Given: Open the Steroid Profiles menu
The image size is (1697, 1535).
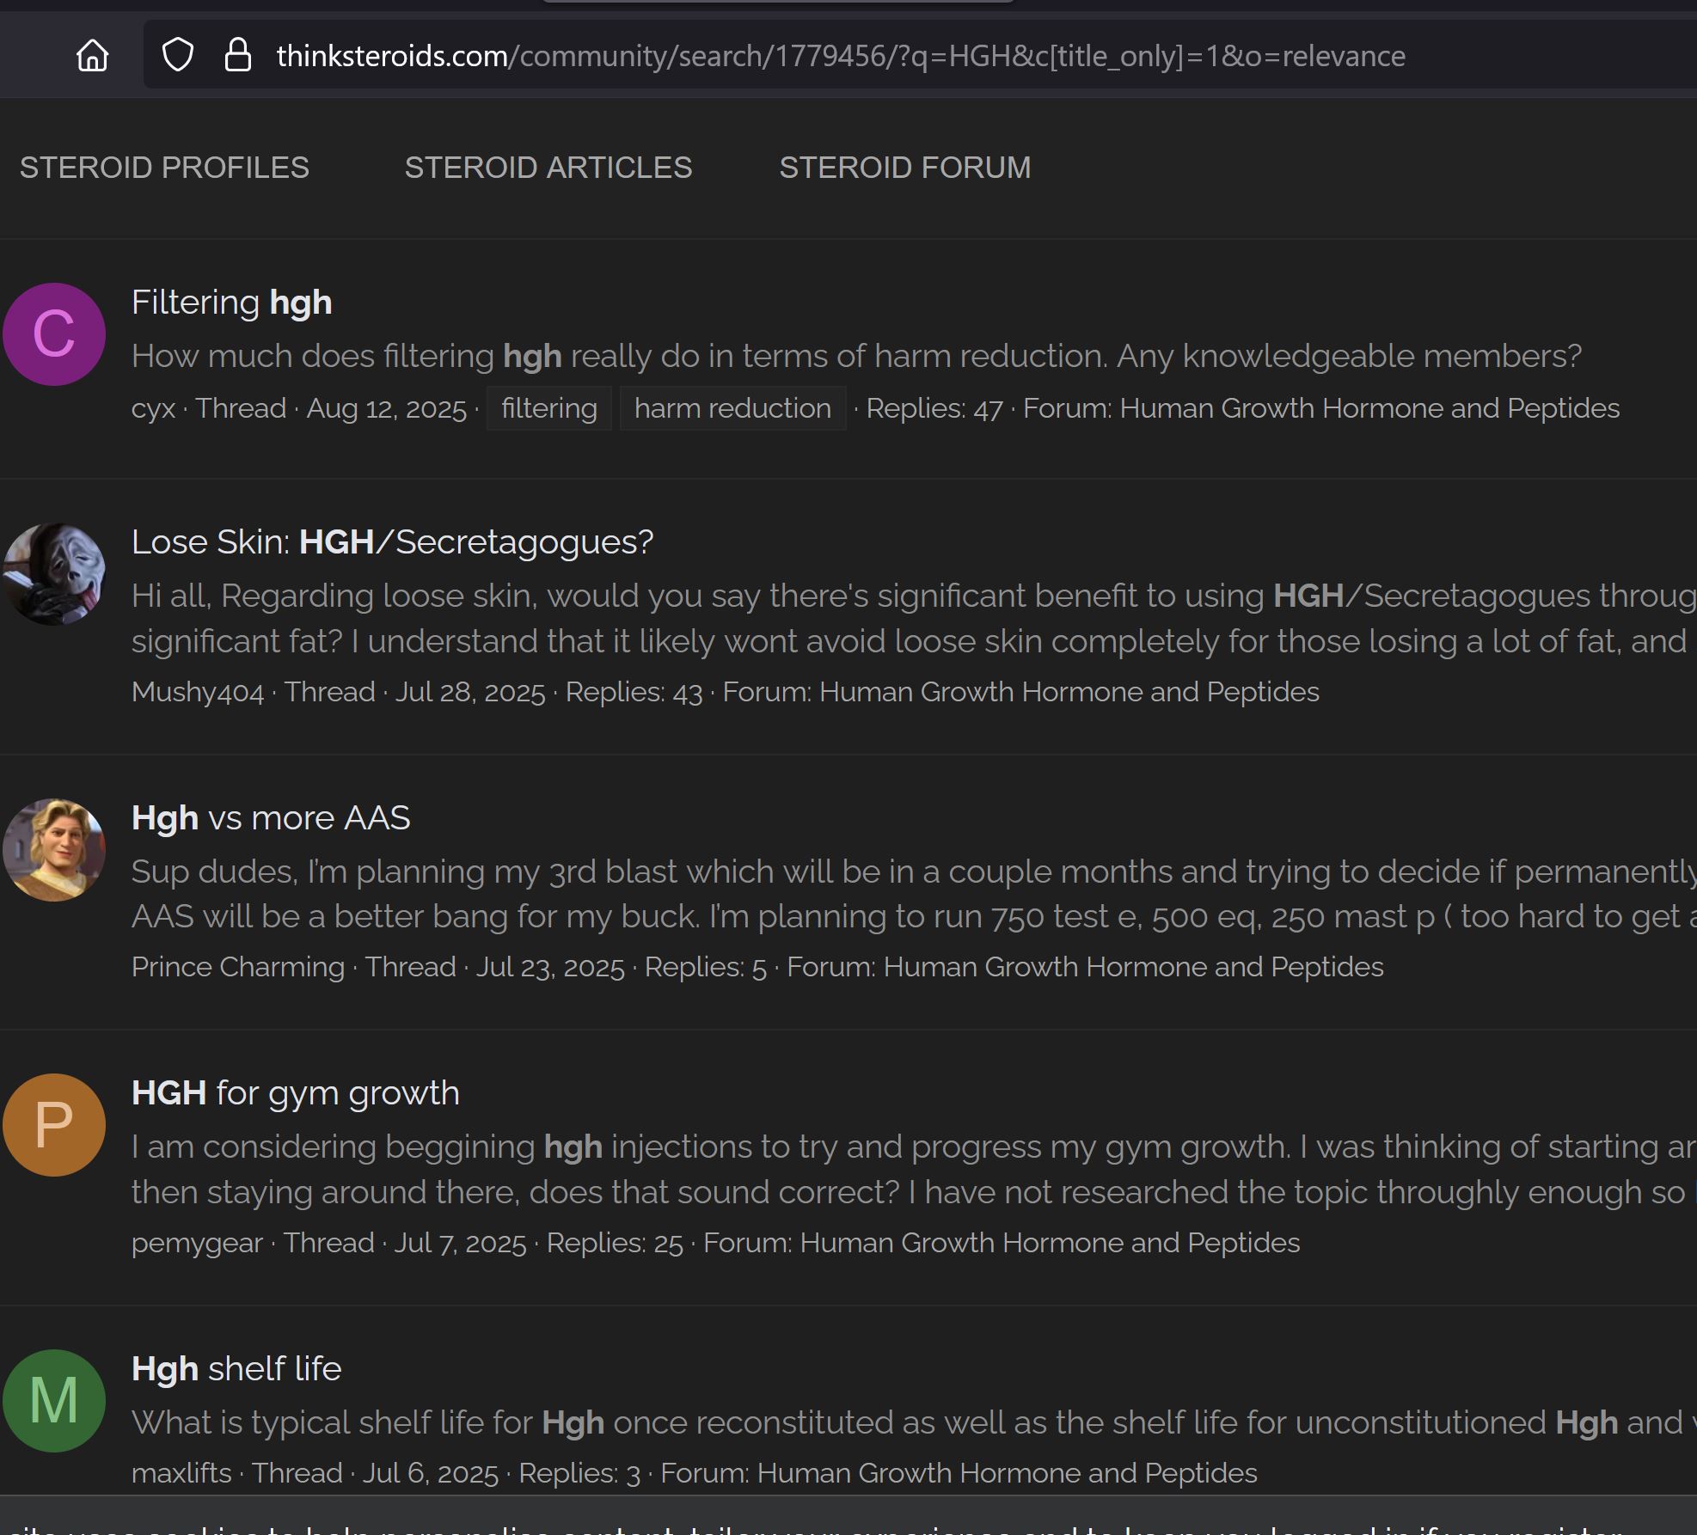Looking at the screenshot, I should tap(164, 168).
